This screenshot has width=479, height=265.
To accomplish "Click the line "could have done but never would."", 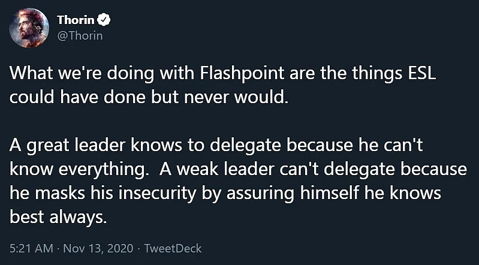I will coord(149,98).
